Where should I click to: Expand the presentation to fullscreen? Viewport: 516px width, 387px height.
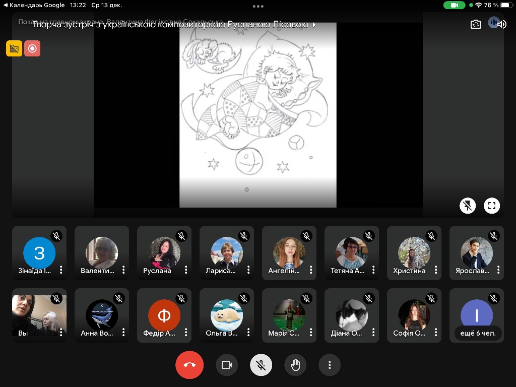point(492,205)
